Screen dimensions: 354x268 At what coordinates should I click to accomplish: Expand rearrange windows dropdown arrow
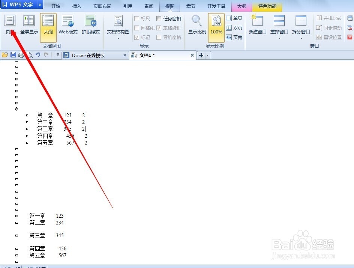click(279, 39)
